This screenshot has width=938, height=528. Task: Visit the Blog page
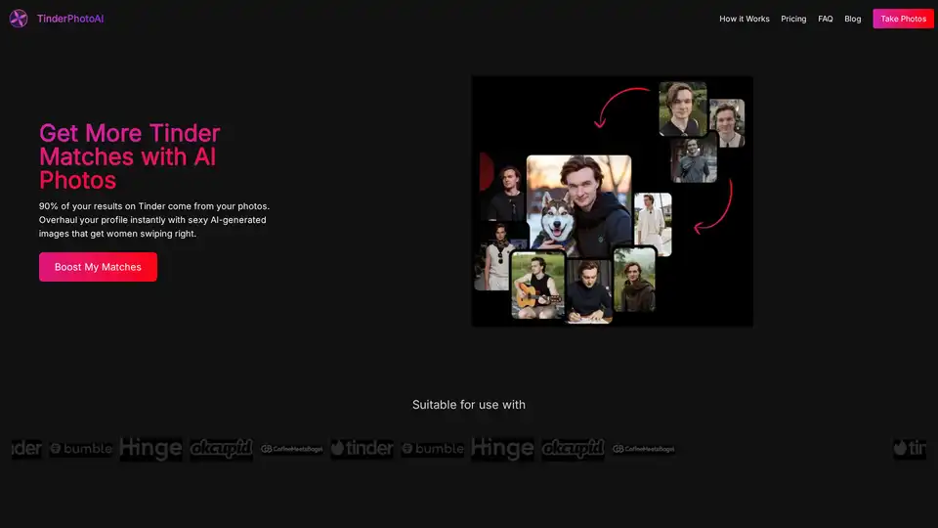pyautogui.click(x=853, y=19)
